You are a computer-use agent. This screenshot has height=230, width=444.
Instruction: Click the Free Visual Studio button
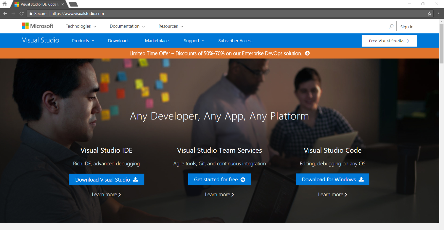click(389, 41)
